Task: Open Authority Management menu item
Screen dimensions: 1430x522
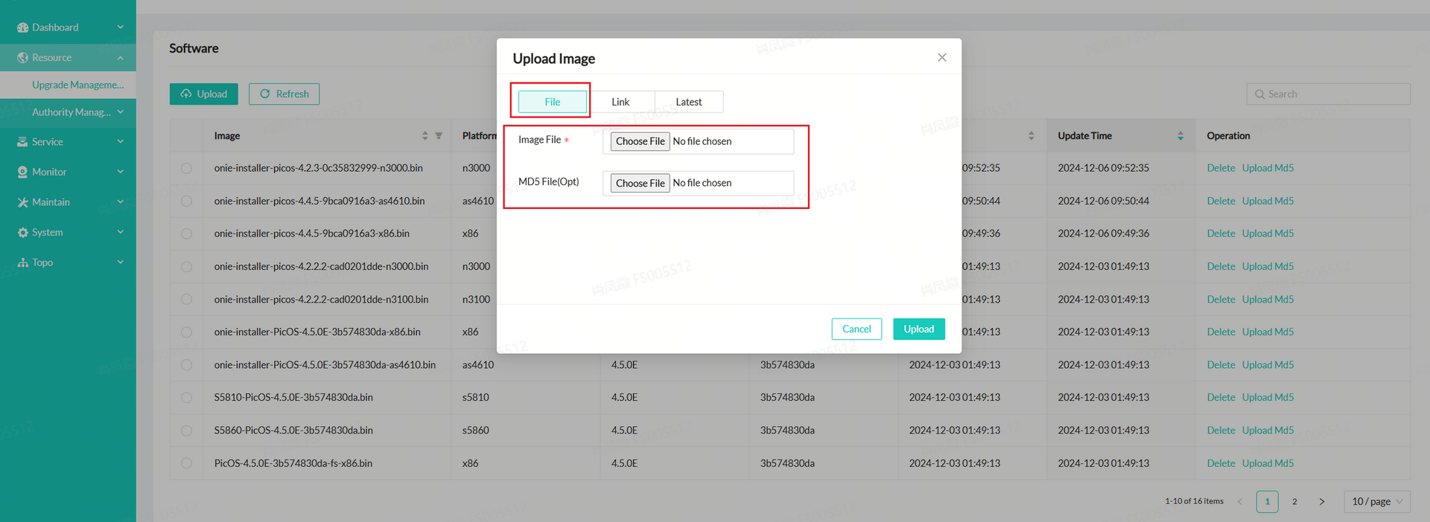Action: (68, 112)
